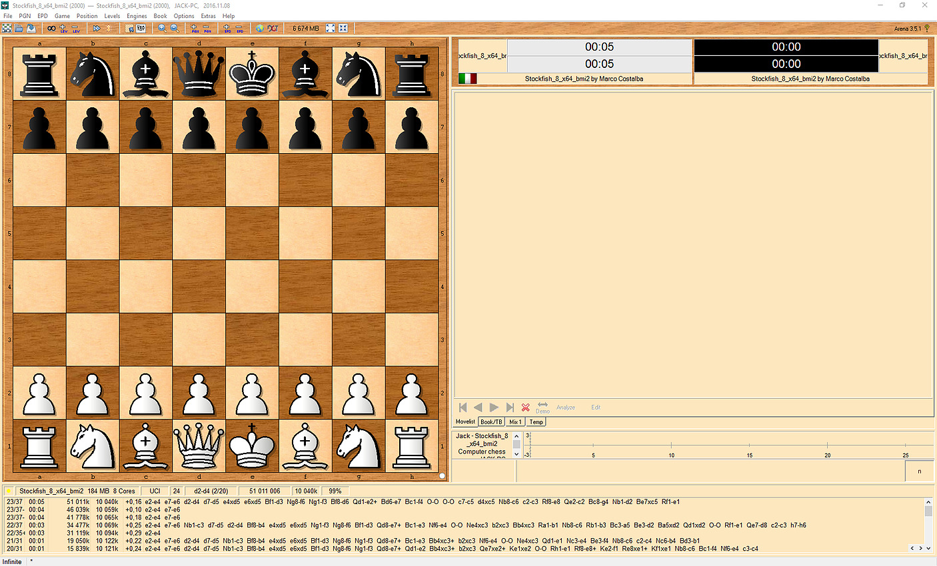Click the d2-d4 (2/20) current move field
Viewport: 937px width, 566px height.
tap(211, 491)
